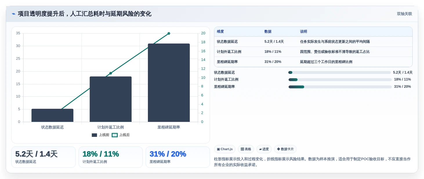Click the line point on 计划外返工比例
Viewport: 424px width, 179px height.
(110, 73)
